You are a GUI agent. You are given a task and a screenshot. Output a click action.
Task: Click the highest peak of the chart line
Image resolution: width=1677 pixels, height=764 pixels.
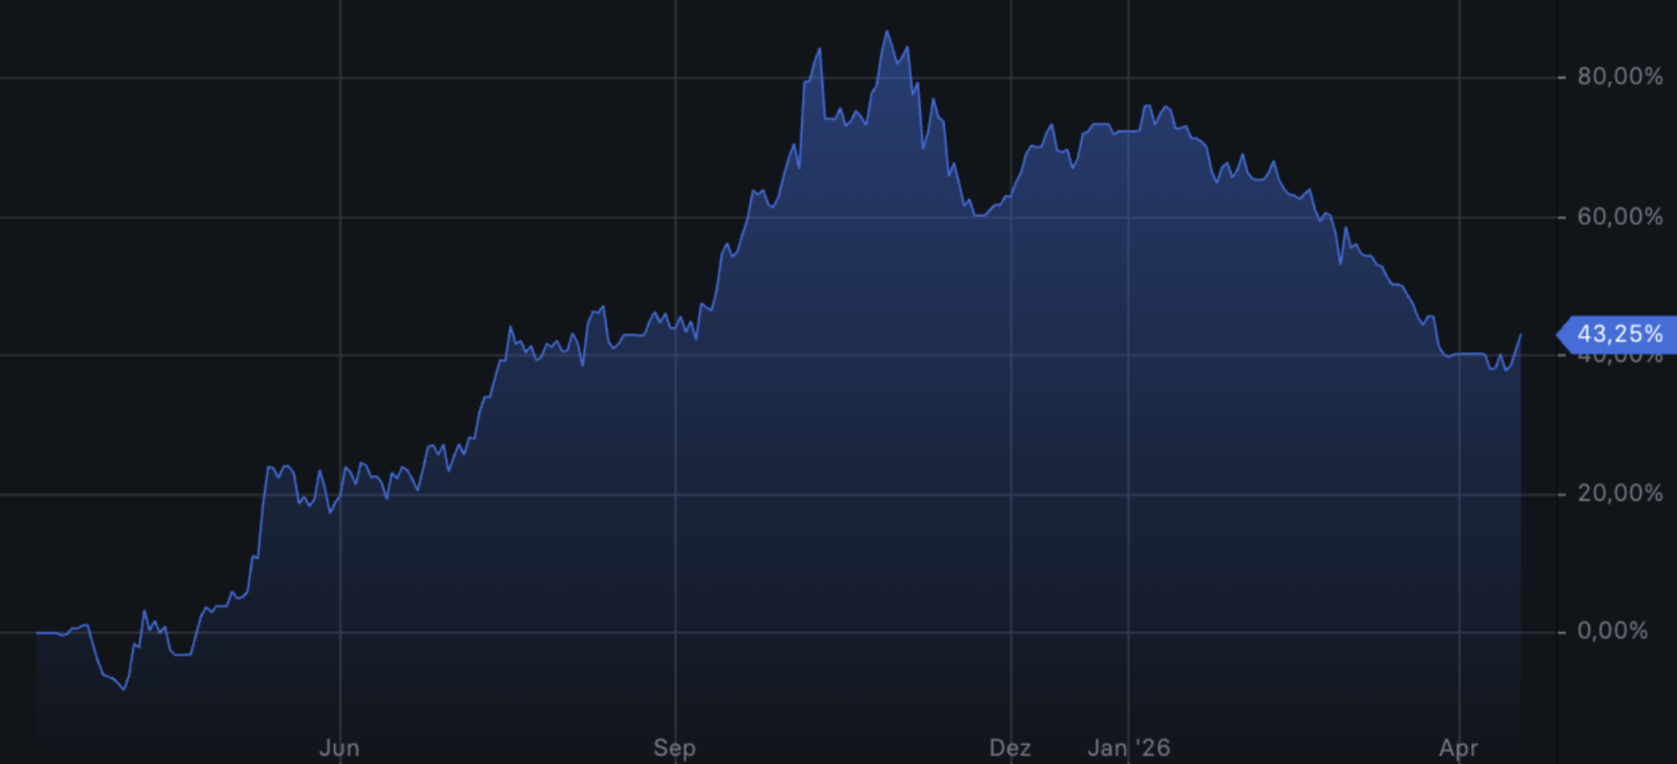[886, 32]
